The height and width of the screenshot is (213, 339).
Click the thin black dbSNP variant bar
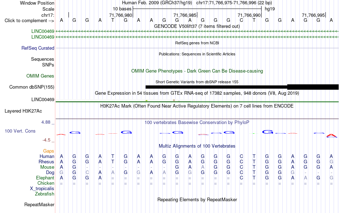(216, 87)
